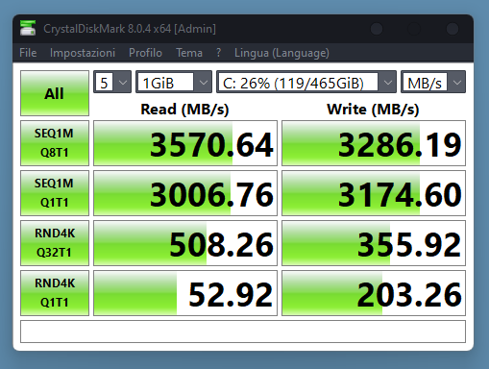Click the empty comment field at bottom
The image size is (489, 369).
(243, 332)
